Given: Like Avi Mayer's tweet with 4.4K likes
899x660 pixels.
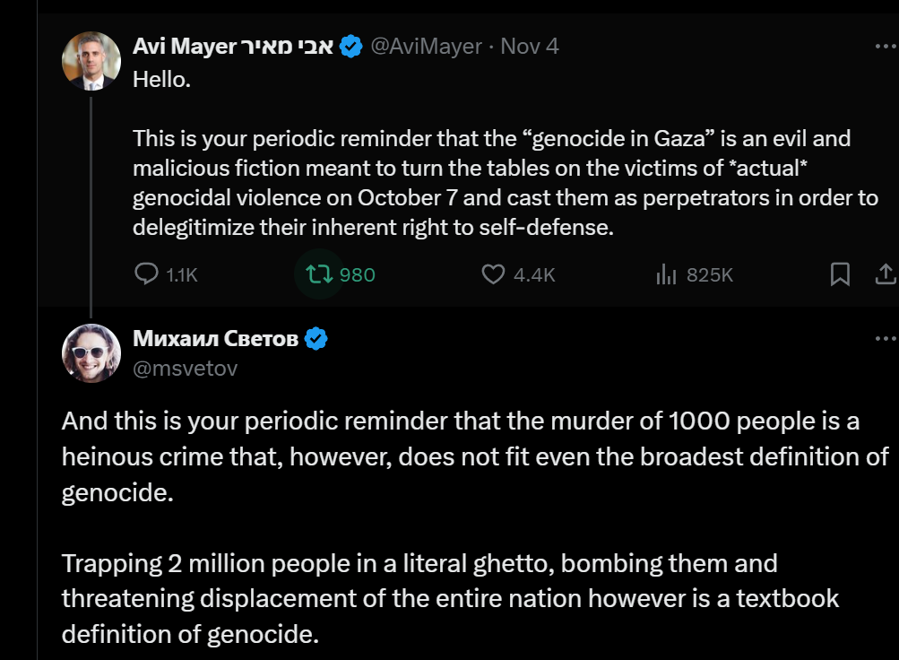Looking at the screenshot, I should tap(493, 274).
